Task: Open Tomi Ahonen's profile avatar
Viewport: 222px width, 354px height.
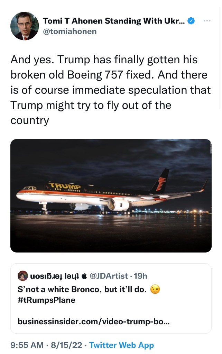Action: click(25, 26)
